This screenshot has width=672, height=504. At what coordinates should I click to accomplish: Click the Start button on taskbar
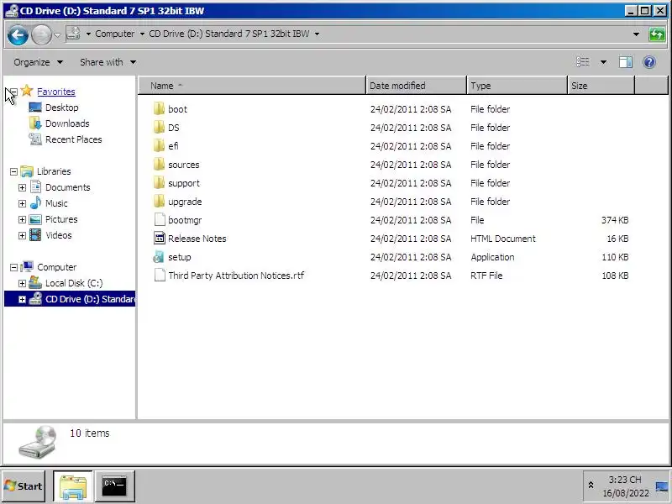24,486
